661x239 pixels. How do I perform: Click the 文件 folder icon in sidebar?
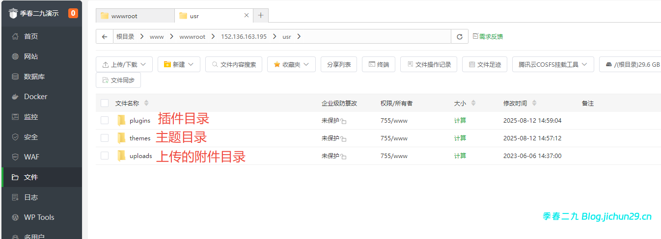[x=15, y=177]
